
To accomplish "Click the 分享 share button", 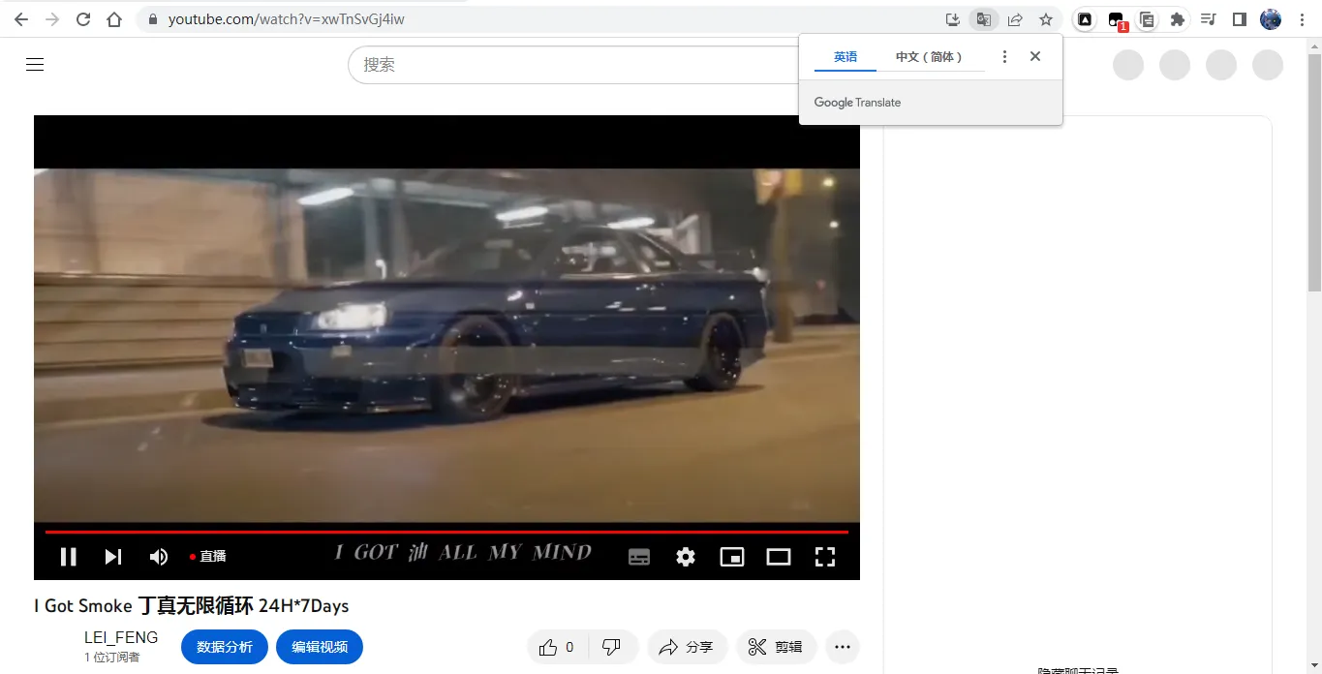I will pos(686,647).
